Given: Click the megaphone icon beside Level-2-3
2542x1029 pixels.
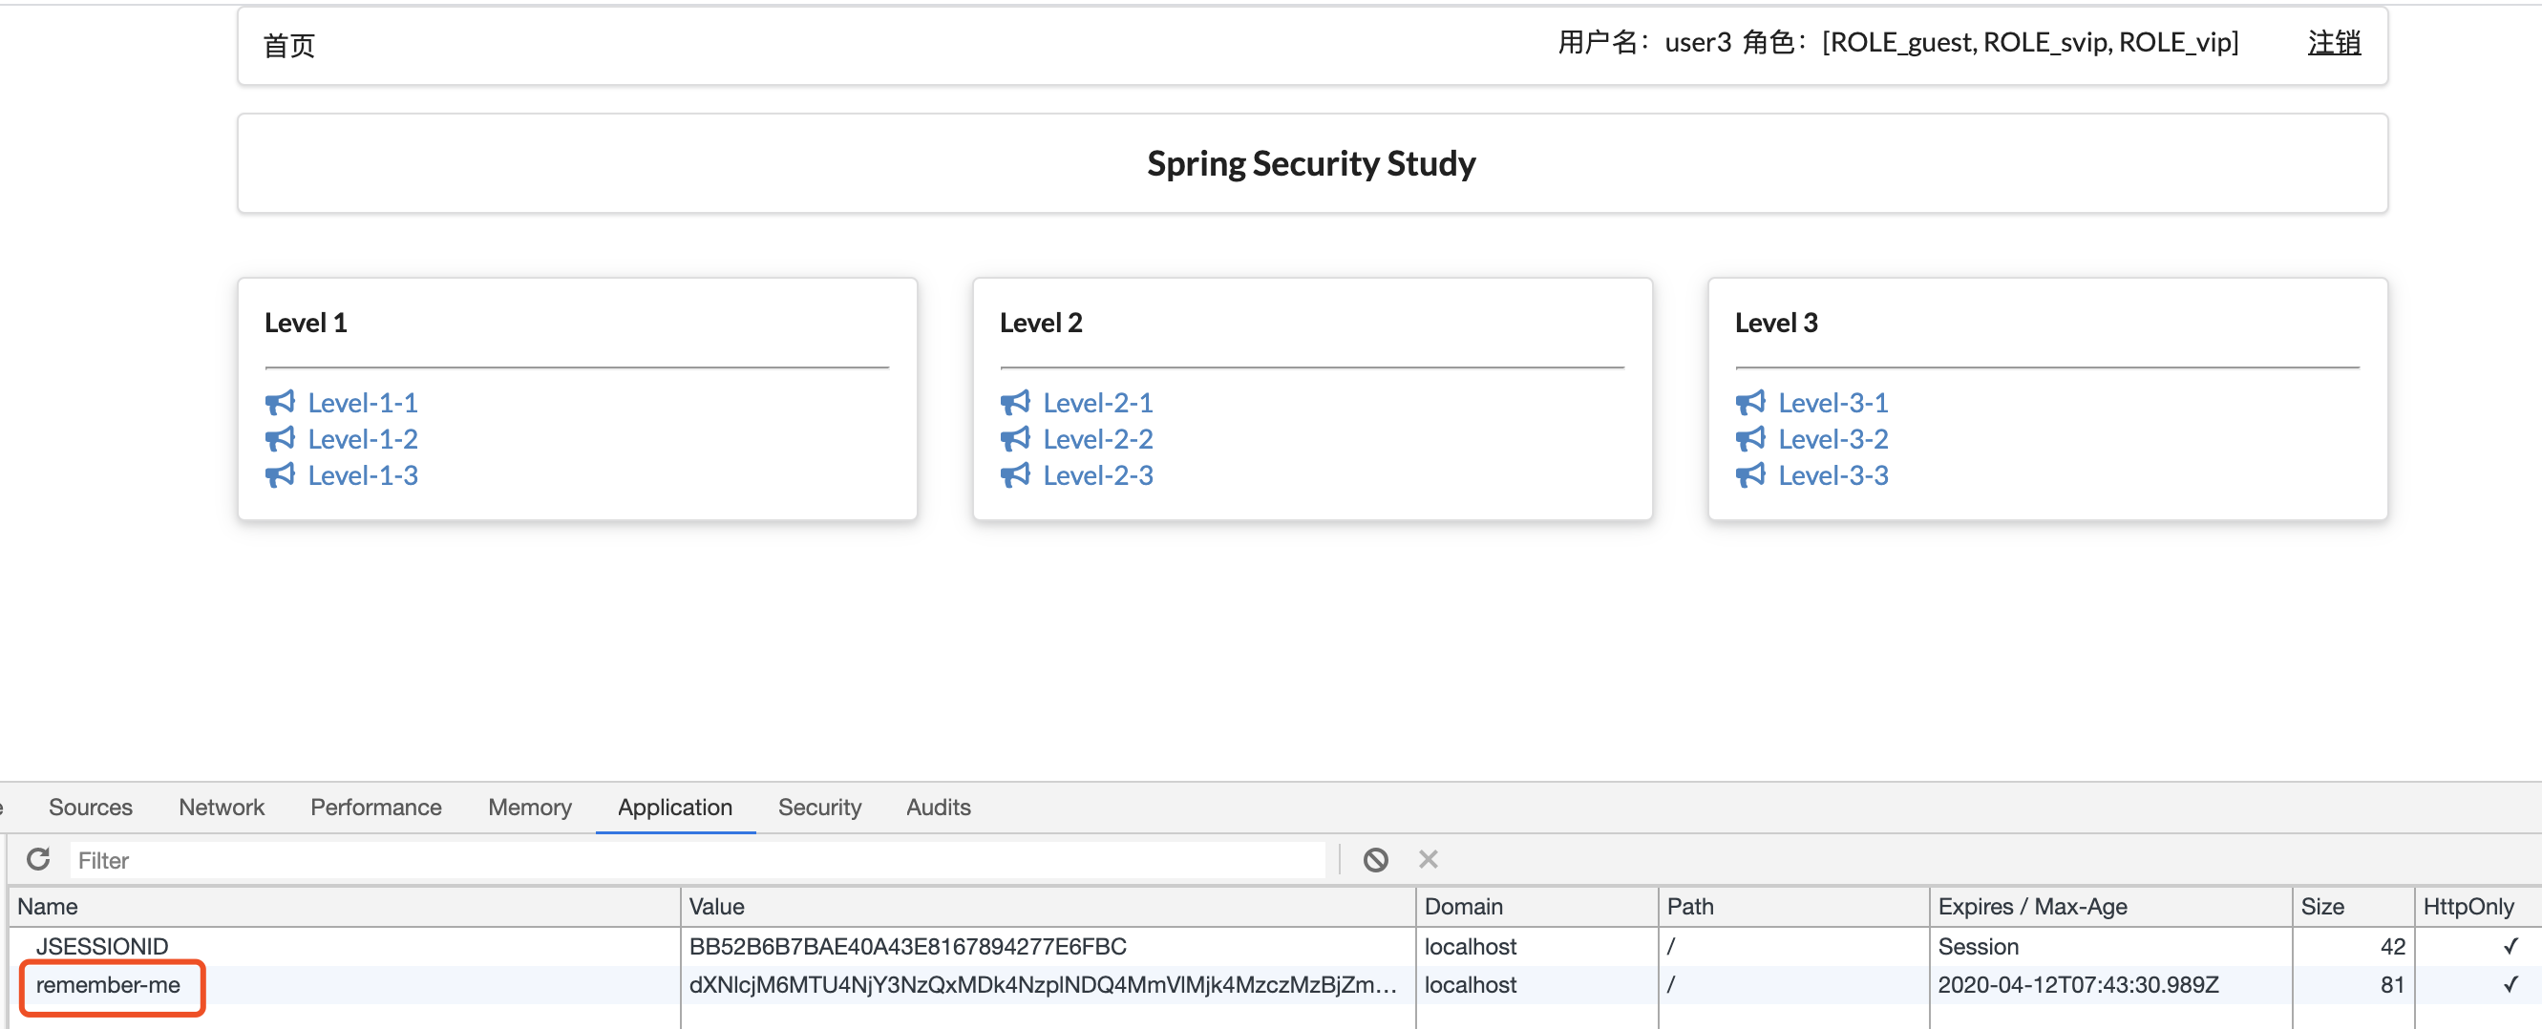Looking at the screenshot, I should click(1014, 475).
